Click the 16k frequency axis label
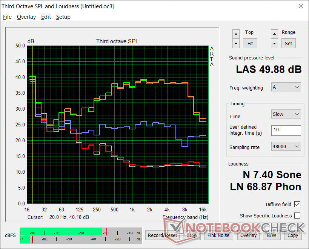Viewport: 309px width, 249px height. [203, 210]
